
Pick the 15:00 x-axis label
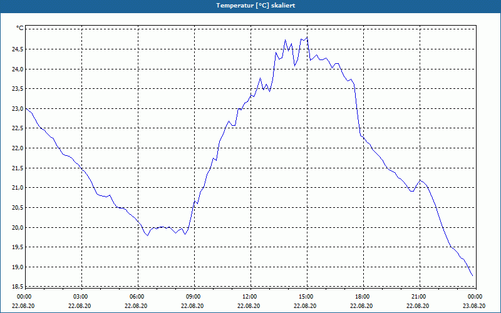pos(306,297)
